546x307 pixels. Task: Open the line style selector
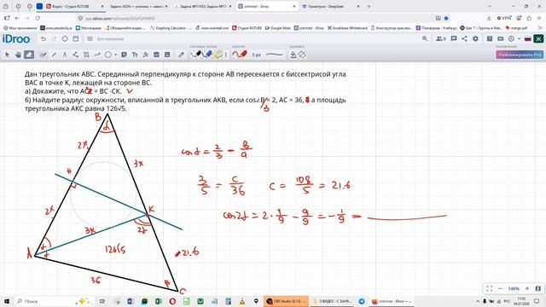pos(275,55)
